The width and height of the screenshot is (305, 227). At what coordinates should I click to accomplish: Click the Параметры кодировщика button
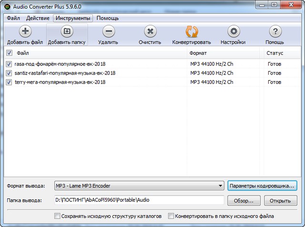coord(262,186)
